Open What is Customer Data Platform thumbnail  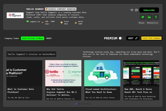[24, 73]
